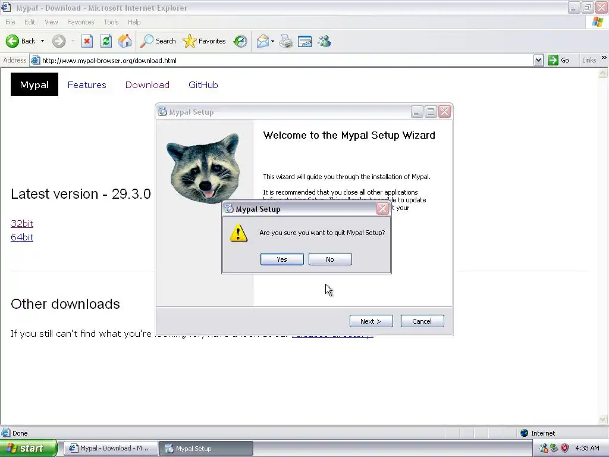The image size is (609, 457).
Task: Click Next in the Setup Wizard
Action: tap(371, 321)
